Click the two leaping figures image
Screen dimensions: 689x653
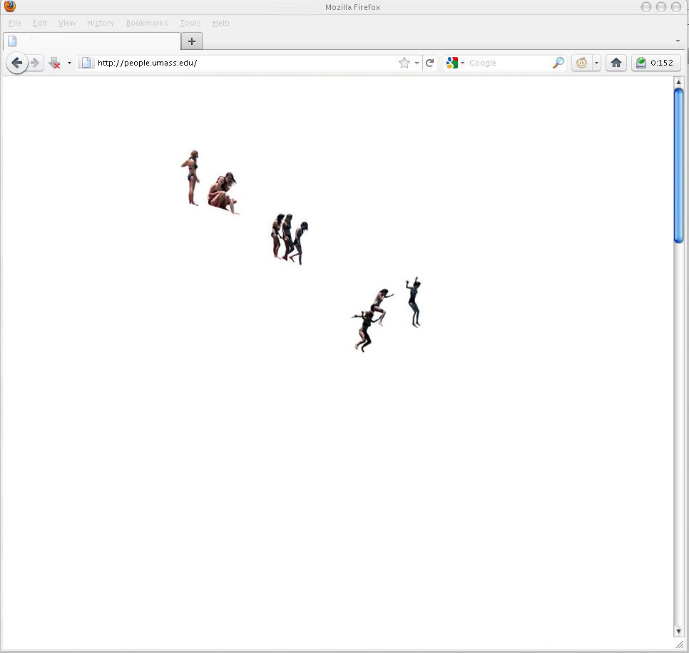click(372, 320)
